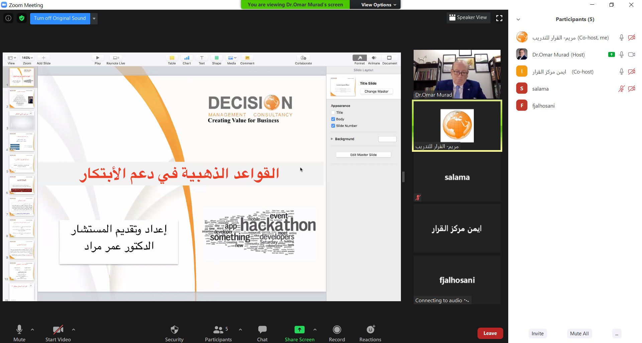
Task: Open the Participants panel from toolbar
Action: [x=218, y=330]
